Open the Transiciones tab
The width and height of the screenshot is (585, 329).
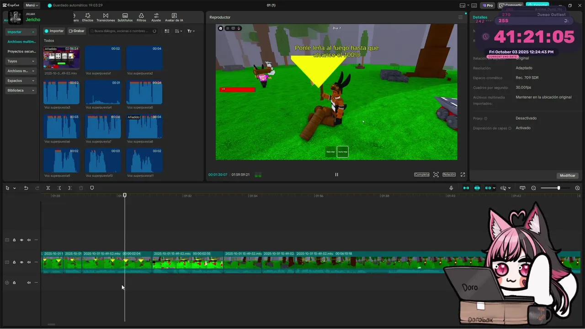click(x=106, y=17)
